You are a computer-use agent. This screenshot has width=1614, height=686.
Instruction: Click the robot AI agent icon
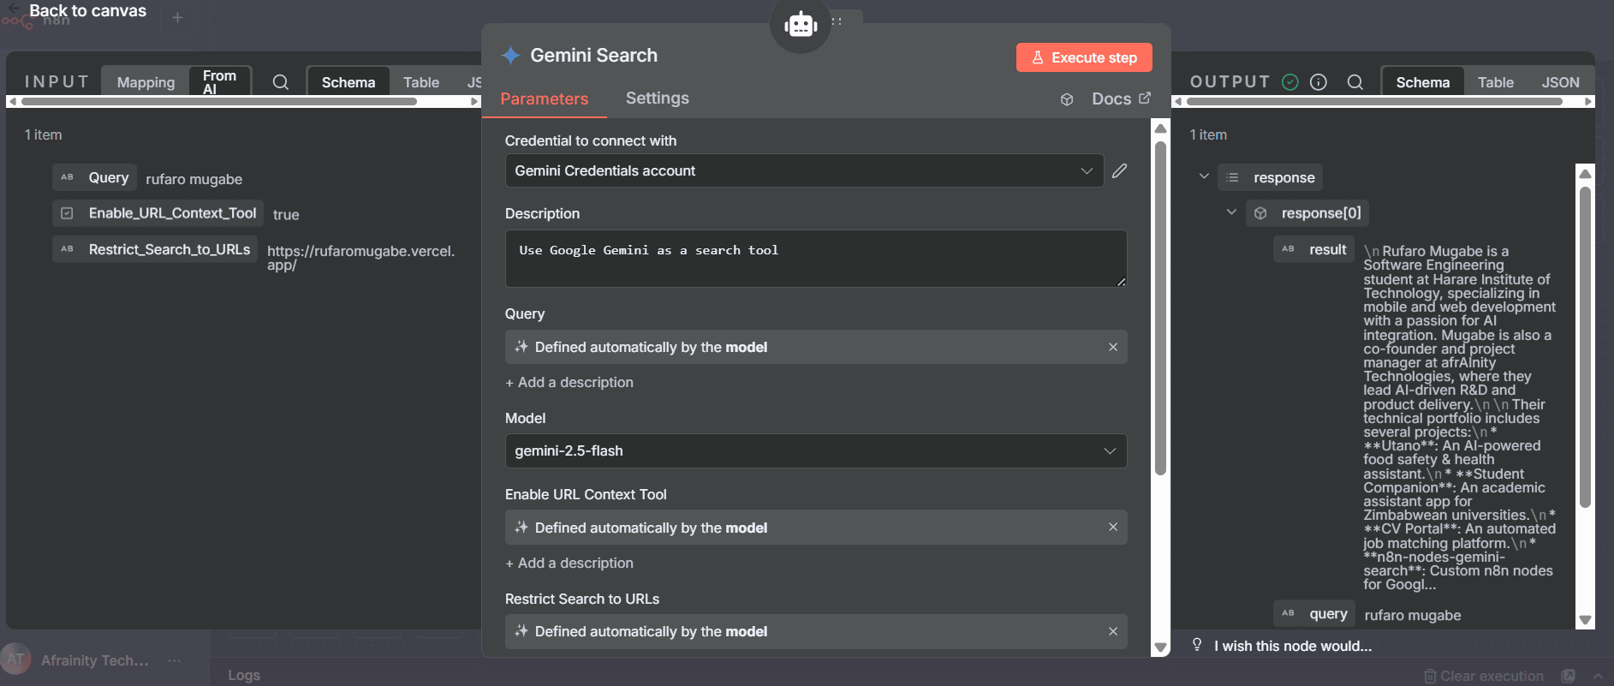point(801,24)
